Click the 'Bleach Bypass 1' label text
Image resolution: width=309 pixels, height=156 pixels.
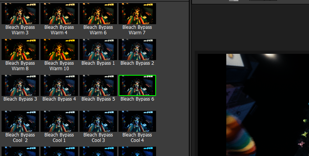pos(98,63)
